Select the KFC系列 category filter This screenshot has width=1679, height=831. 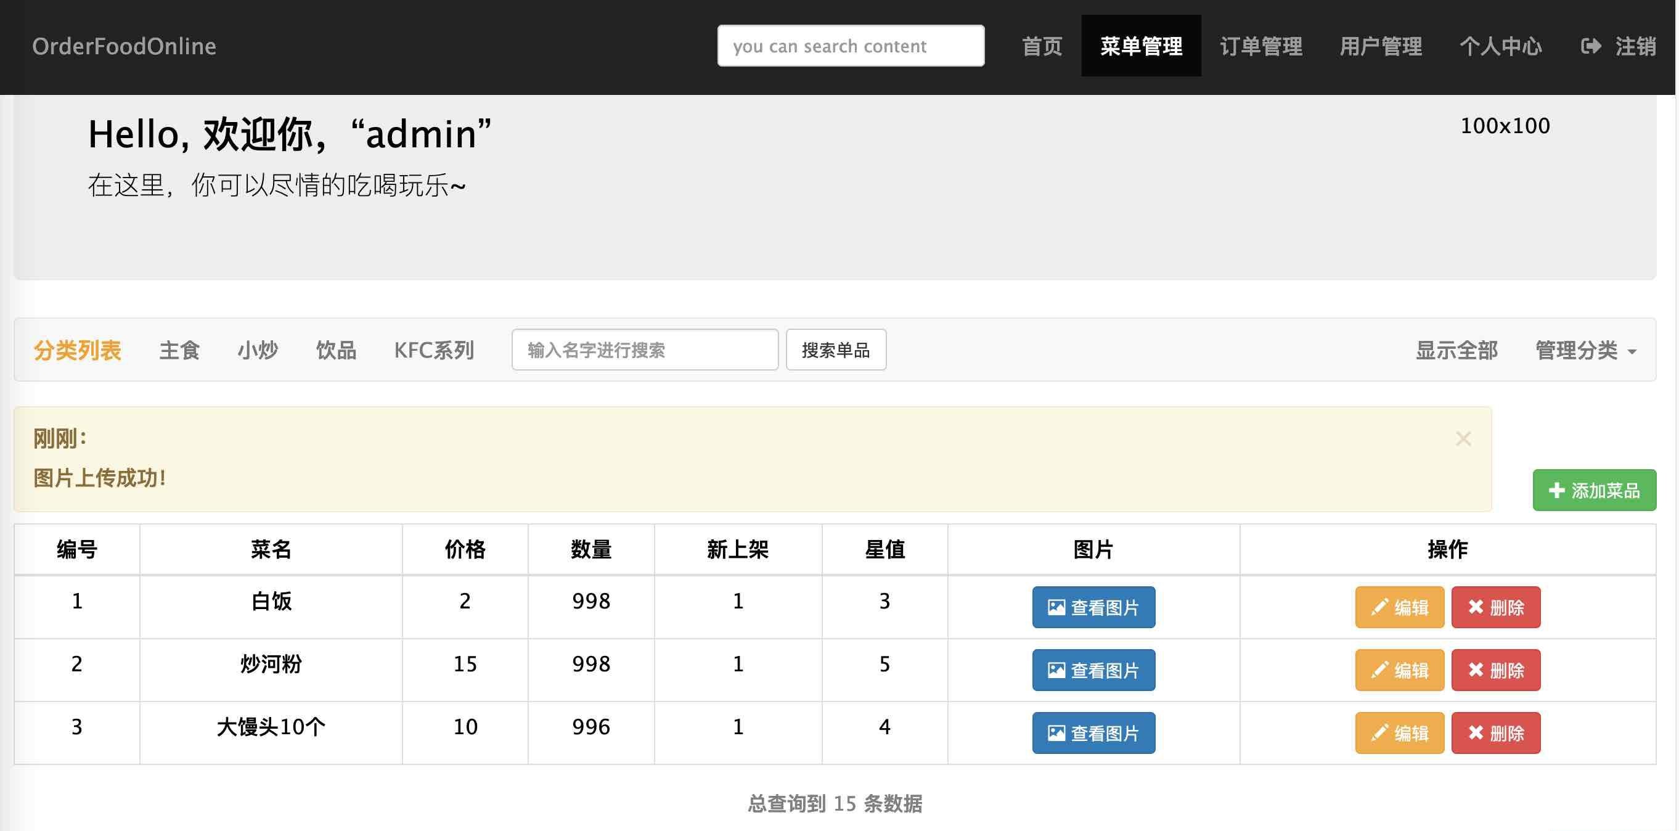pos(434,350)
